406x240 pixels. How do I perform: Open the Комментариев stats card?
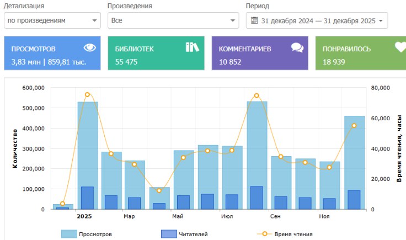click(x=259, y=54)
